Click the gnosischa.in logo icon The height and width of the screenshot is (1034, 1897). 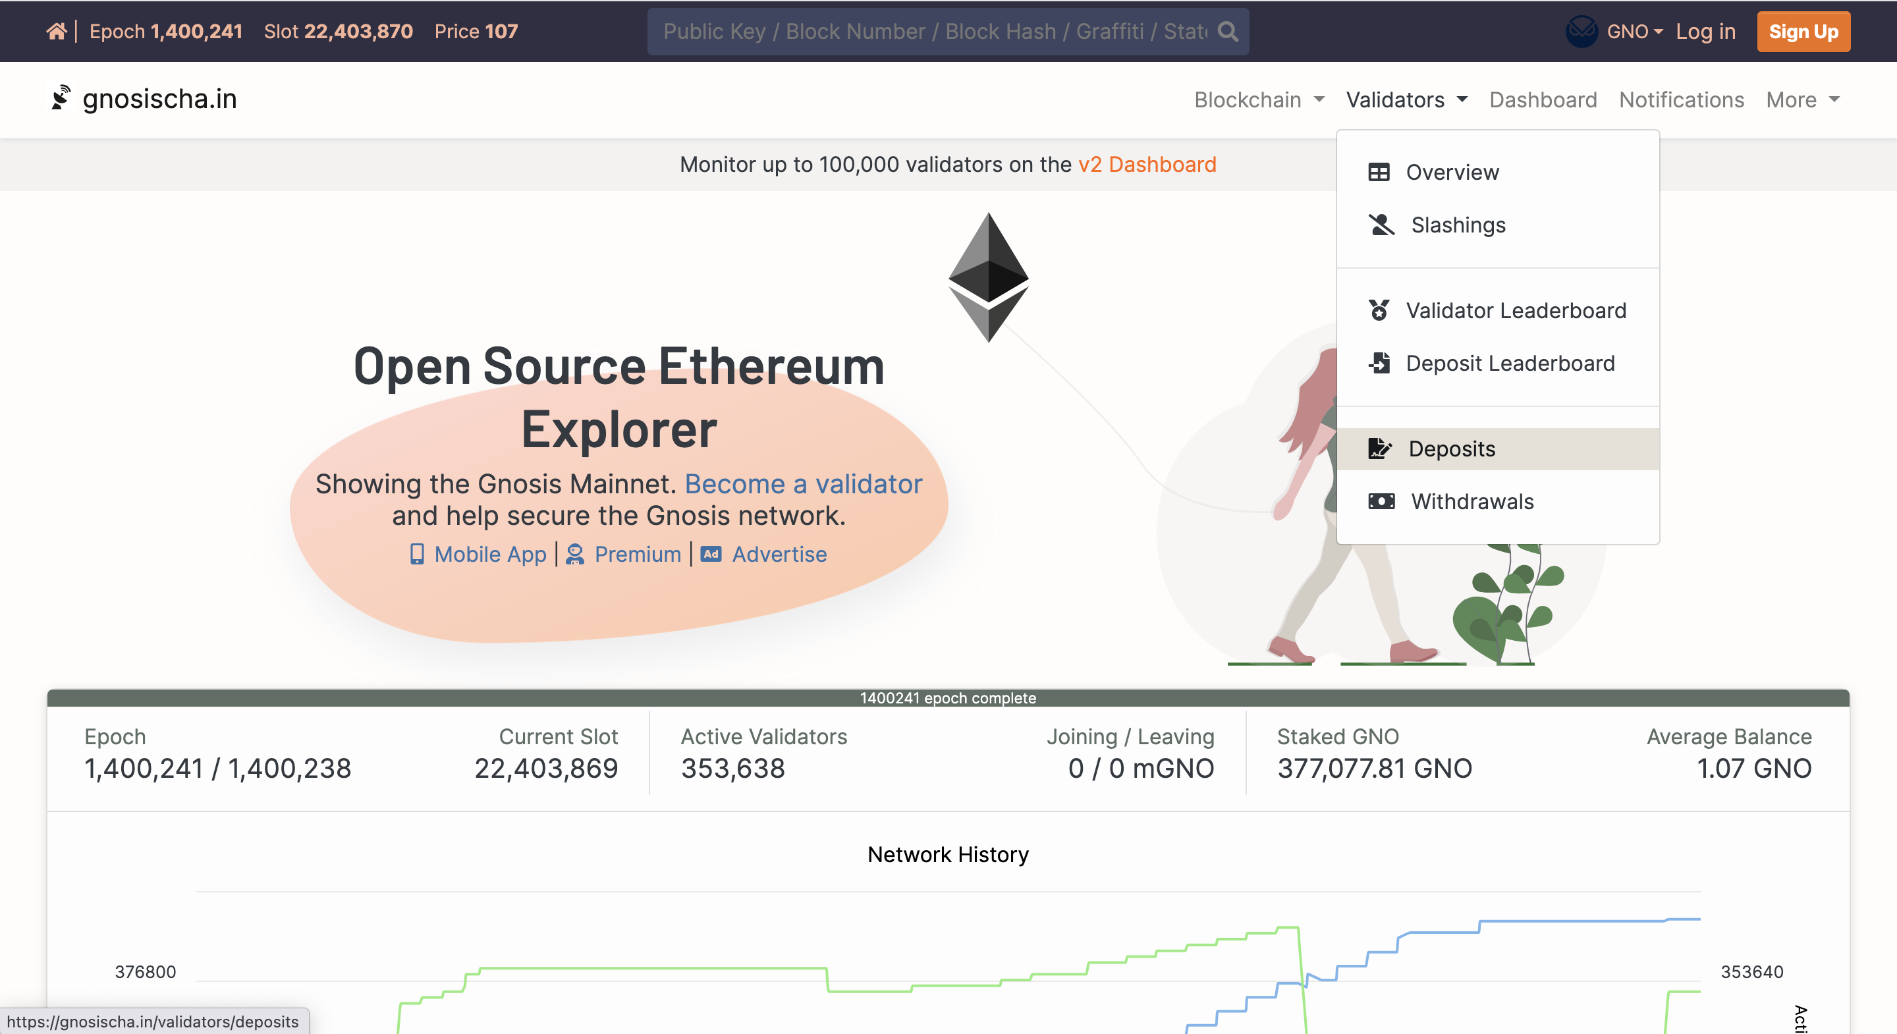tap(62, 98)
